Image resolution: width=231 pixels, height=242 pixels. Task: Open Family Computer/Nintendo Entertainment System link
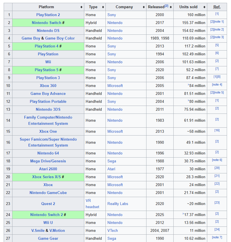48,120
